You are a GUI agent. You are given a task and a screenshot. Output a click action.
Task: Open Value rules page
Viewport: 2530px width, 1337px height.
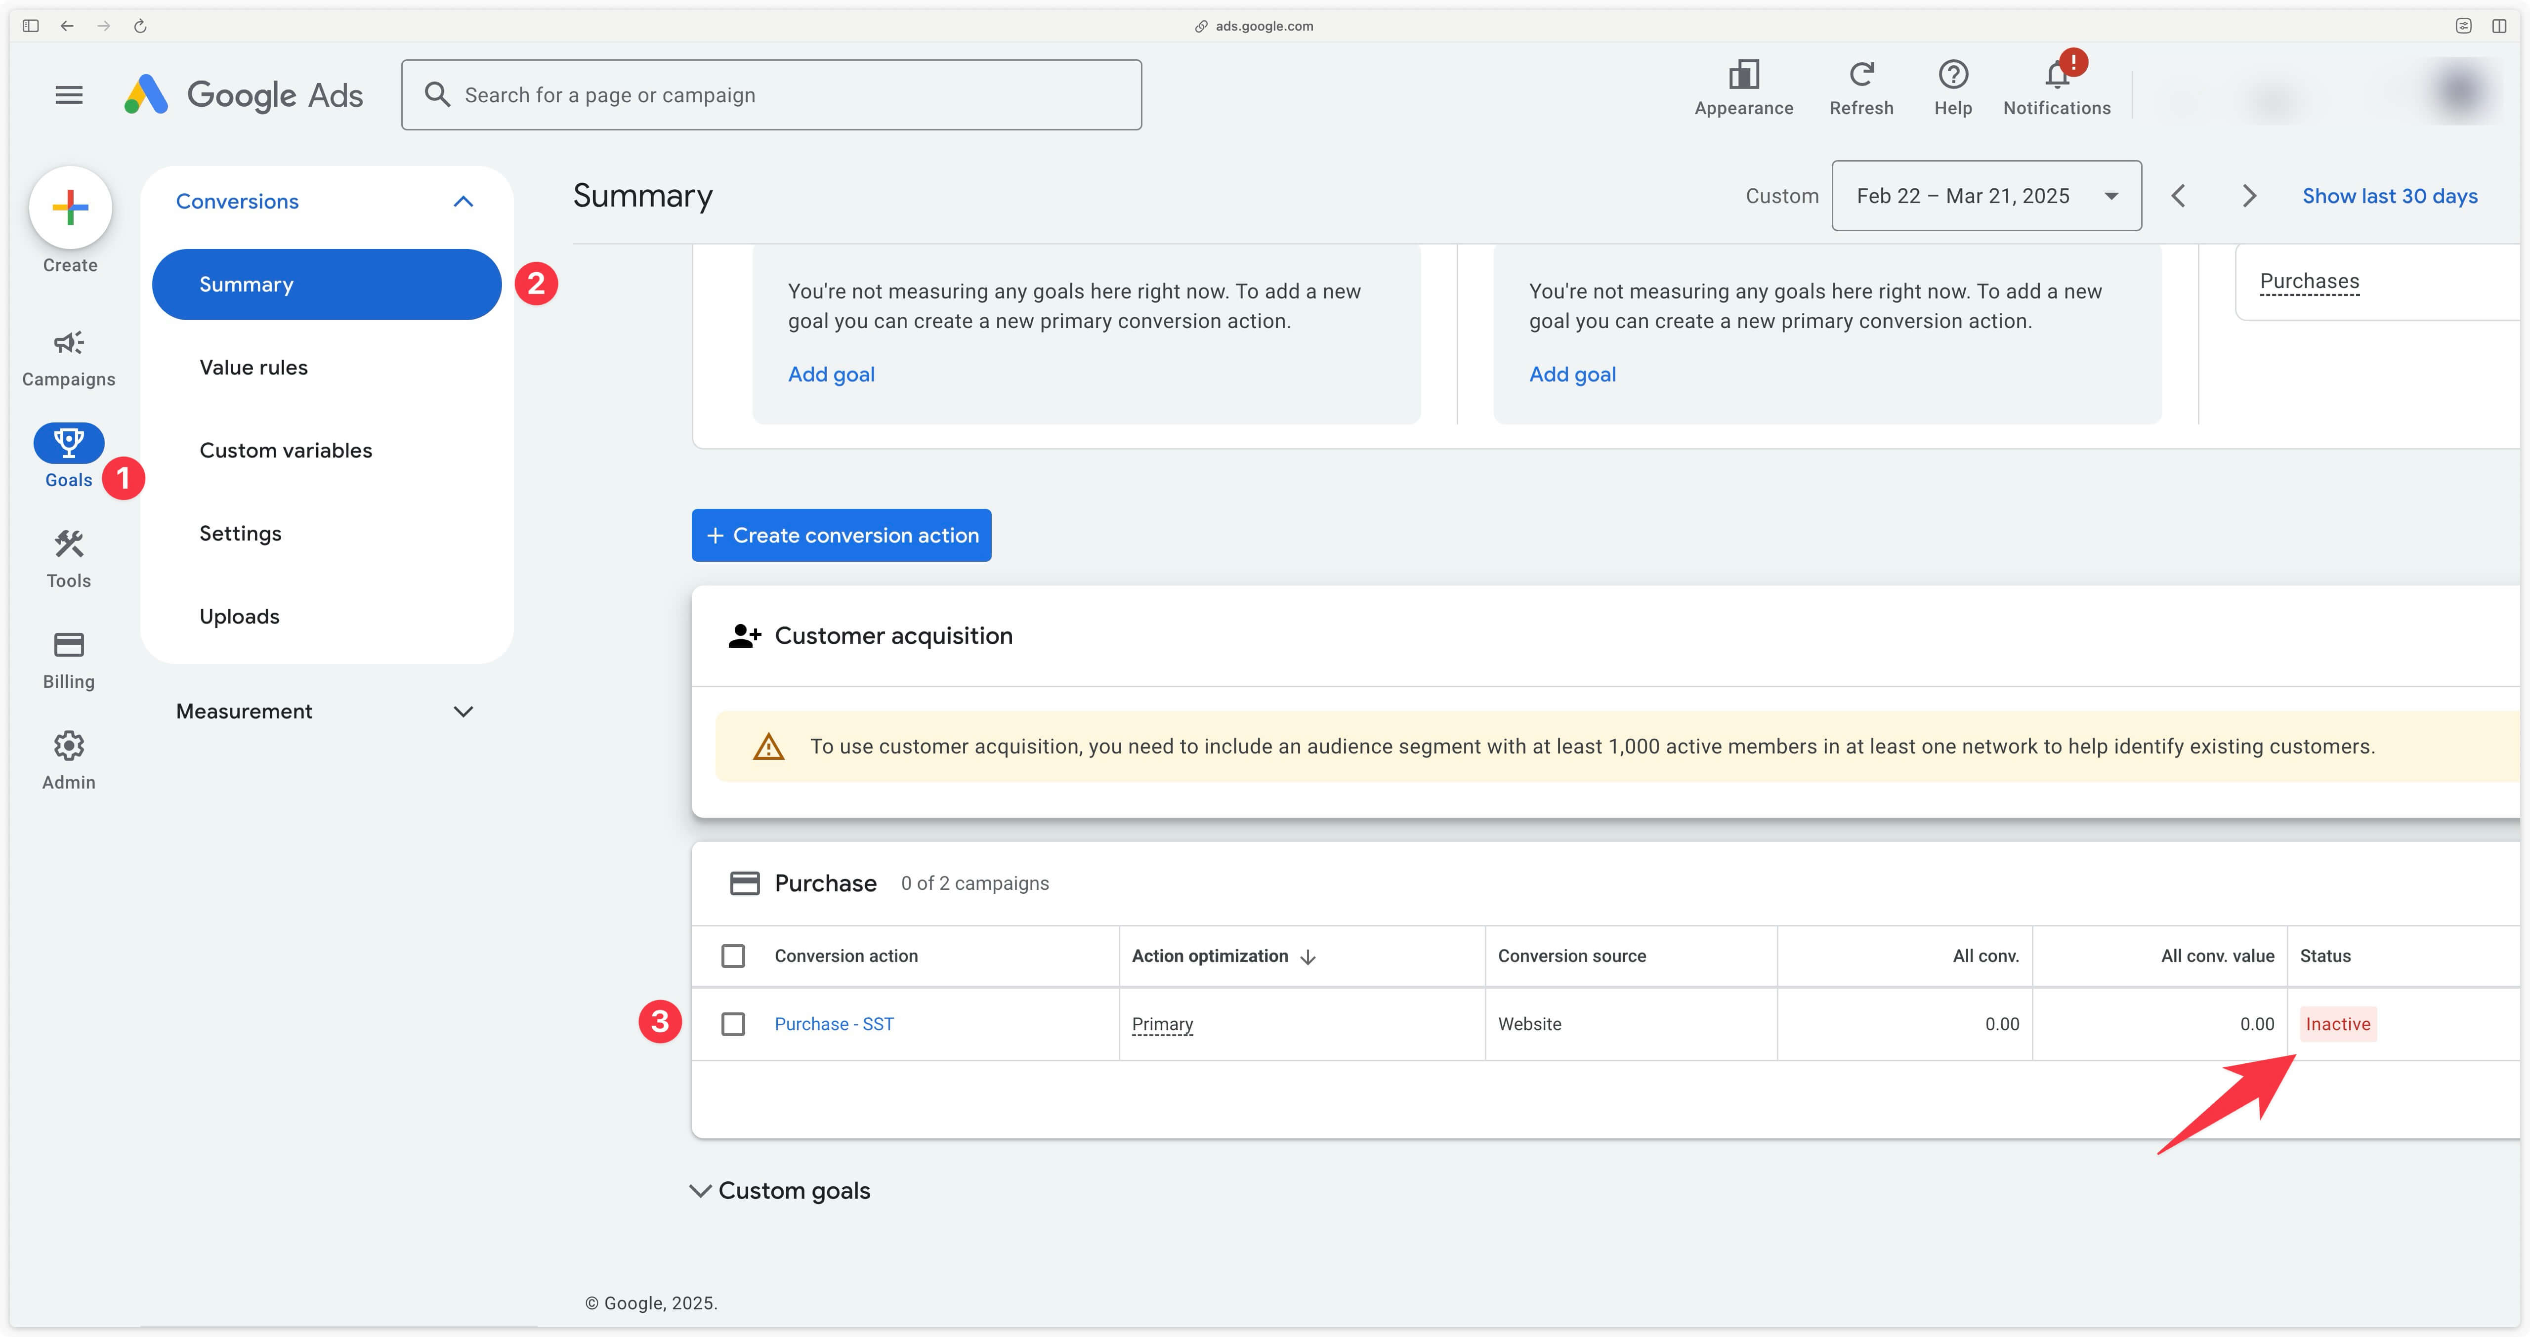pos(253,368)
